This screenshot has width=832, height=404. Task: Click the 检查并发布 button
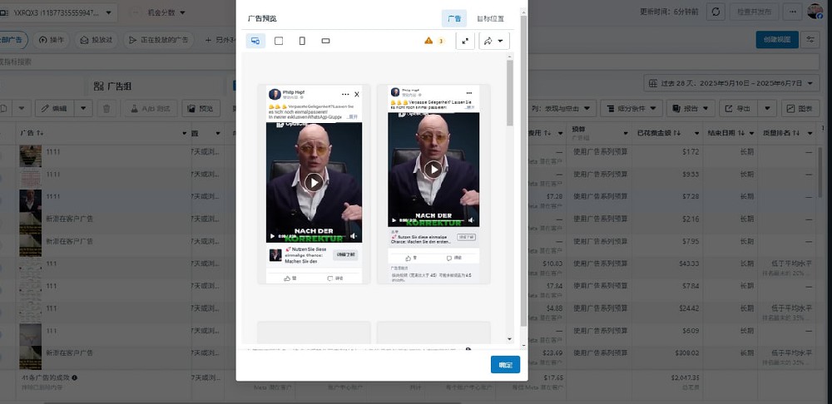[x=754, y=12]
